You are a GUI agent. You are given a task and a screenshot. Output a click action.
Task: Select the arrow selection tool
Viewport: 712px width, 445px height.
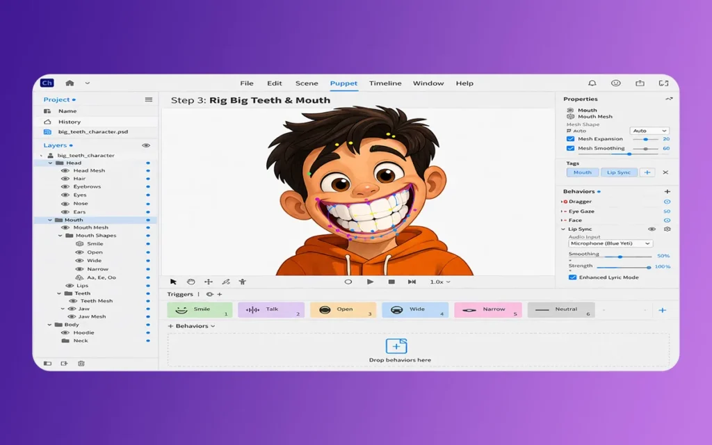point(174,282)
